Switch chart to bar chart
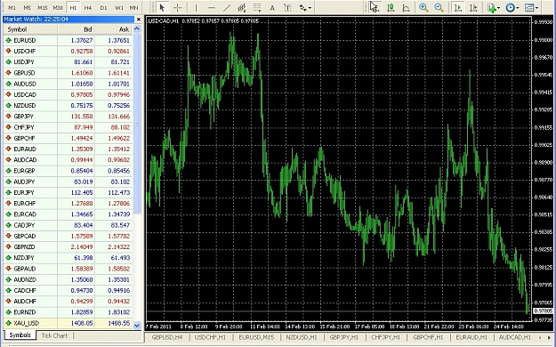The width and height of the screenshot is (556, 347). coord(375,7)
